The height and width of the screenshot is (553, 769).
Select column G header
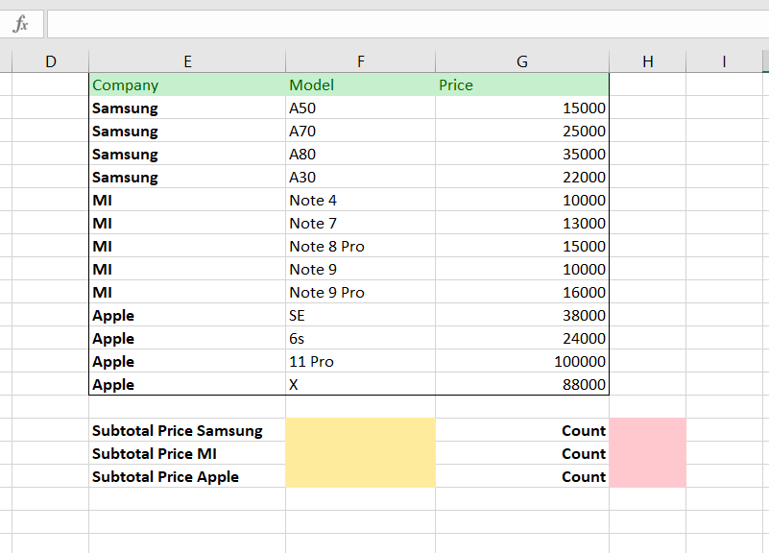click(x=522, y=61)
